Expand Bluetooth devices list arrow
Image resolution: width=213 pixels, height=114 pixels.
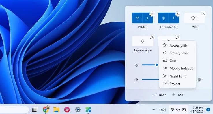pyautogui.click(x=174, y=18)
